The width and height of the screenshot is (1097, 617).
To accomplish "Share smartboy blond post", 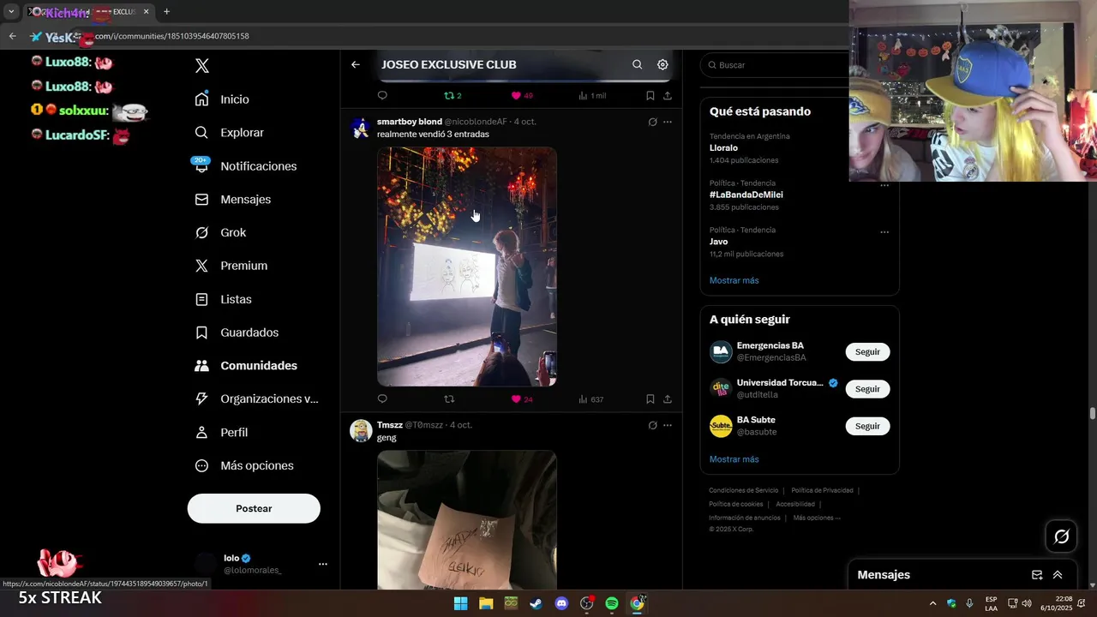I will pos(668,399).
